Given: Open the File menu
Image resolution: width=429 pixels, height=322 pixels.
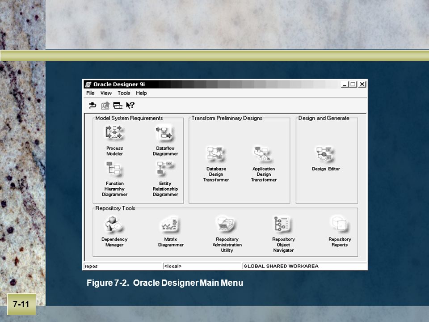Looking at the screenshot, I should [x=90, y=93].
